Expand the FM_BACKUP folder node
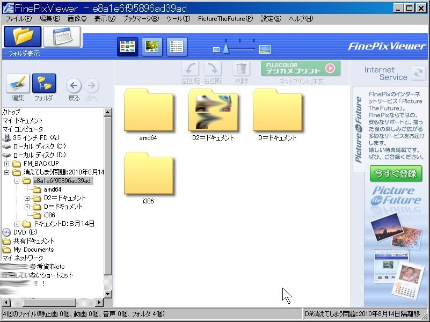This screenshot has height=322, width=430. [7, 164]
